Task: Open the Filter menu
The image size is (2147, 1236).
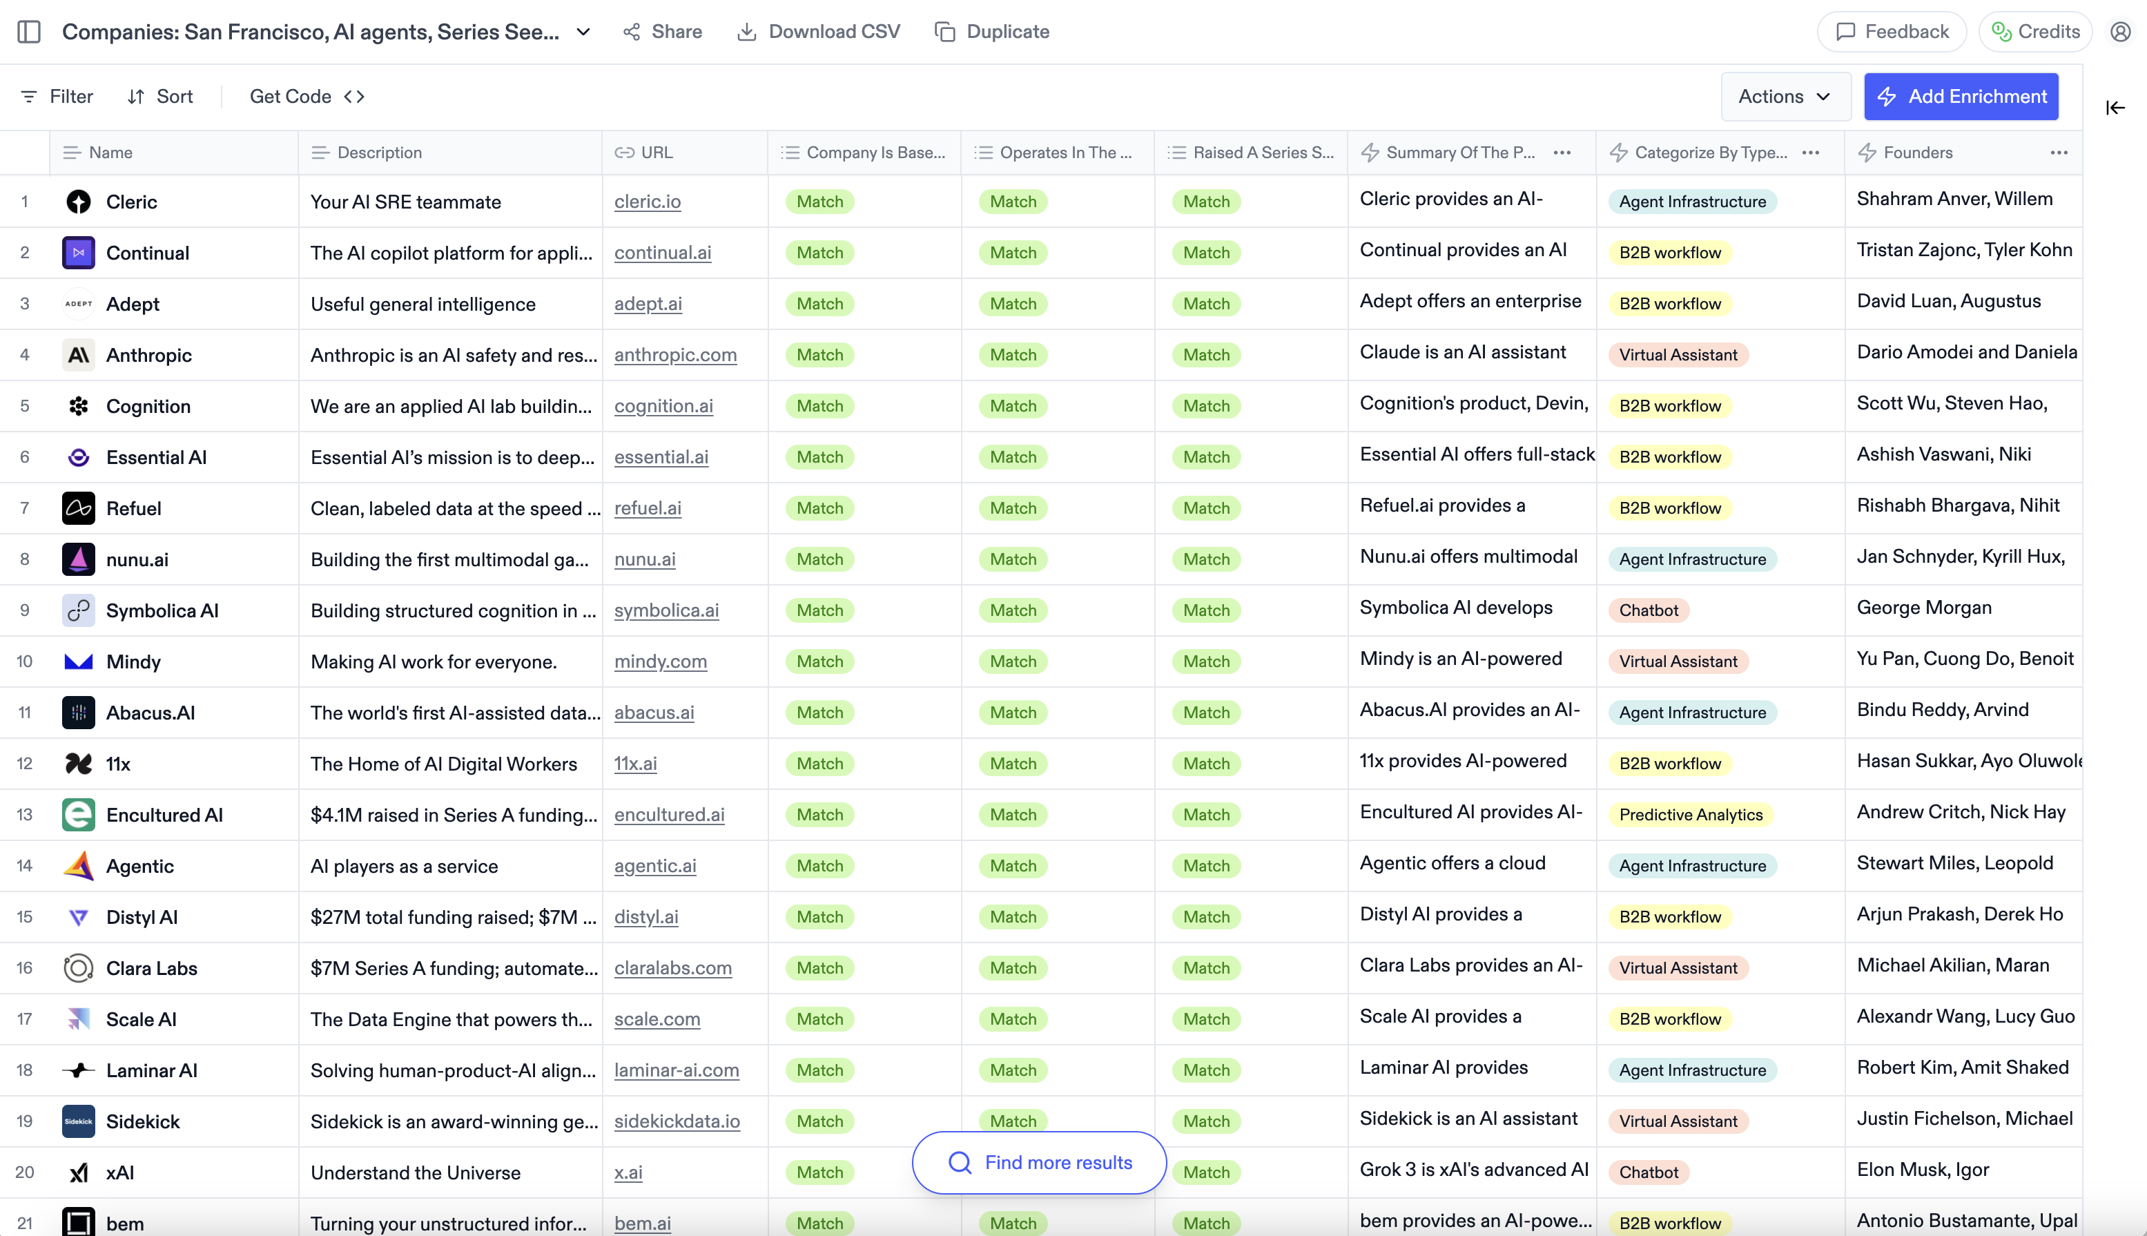Action: pyautogui.click(x=56, y=97)
